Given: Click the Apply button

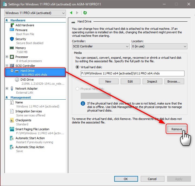Looking at the screenshot, I should coord(179,179).
